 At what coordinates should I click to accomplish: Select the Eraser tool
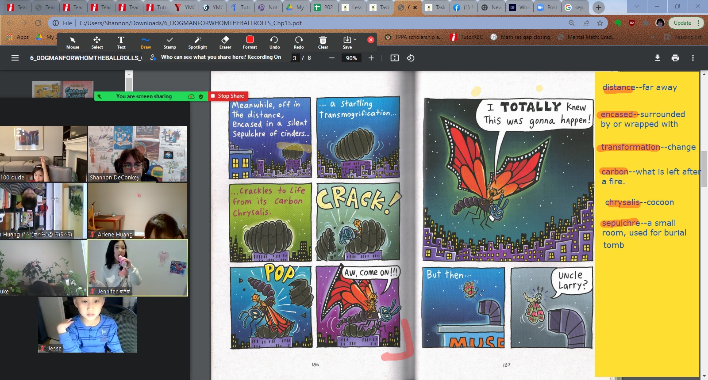(x=225, y=42)
